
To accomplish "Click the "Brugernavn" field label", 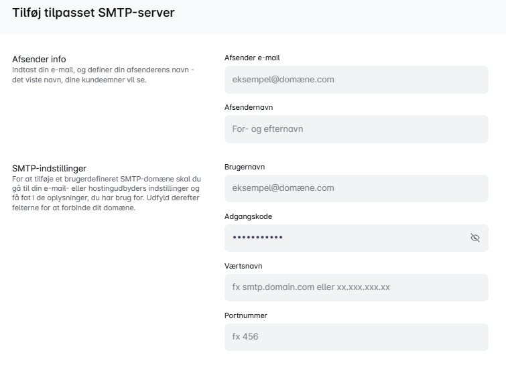I will click(x=245, y=167).
